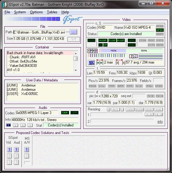Click the QPEL indicator
This screenshot has height=173, width=172.
(x=131, y=45)
